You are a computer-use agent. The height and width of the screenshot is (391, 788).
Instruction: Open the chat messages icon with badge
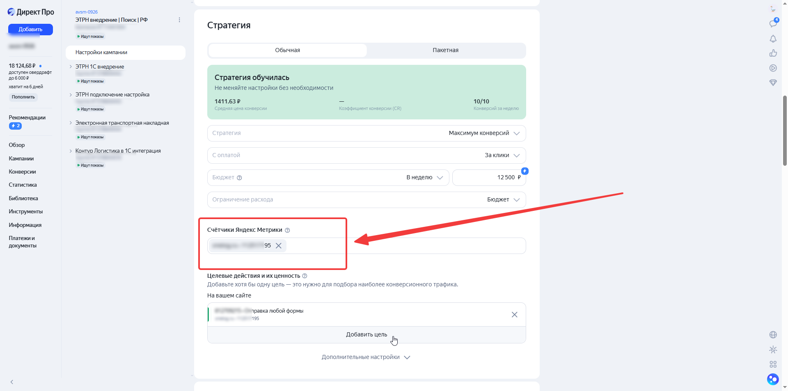click(x=773, y=23)
